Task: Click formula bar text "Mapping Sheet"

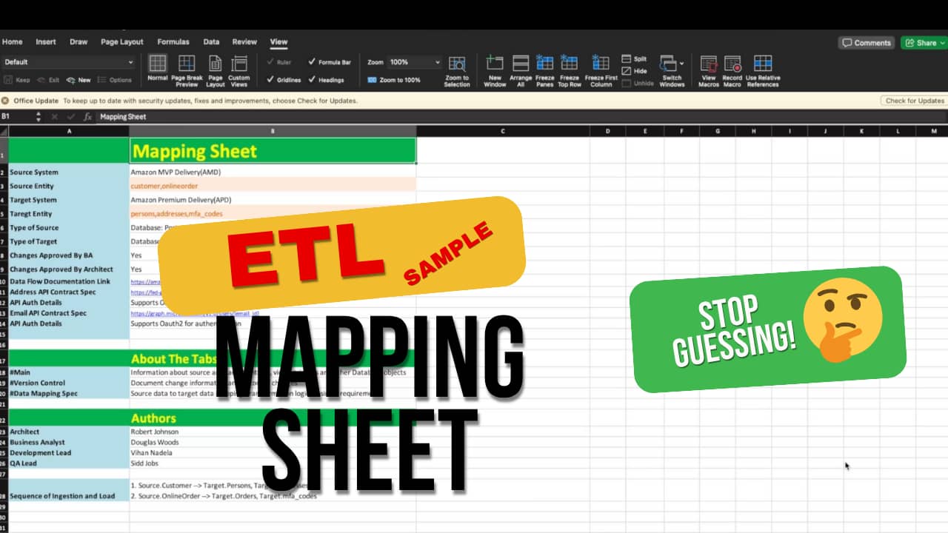Action: click(x=123, y=117)
